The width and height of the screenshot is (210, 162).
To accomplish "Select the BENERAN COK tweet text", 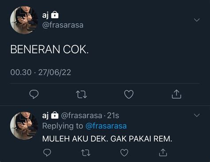I will (x=50, y=49).
